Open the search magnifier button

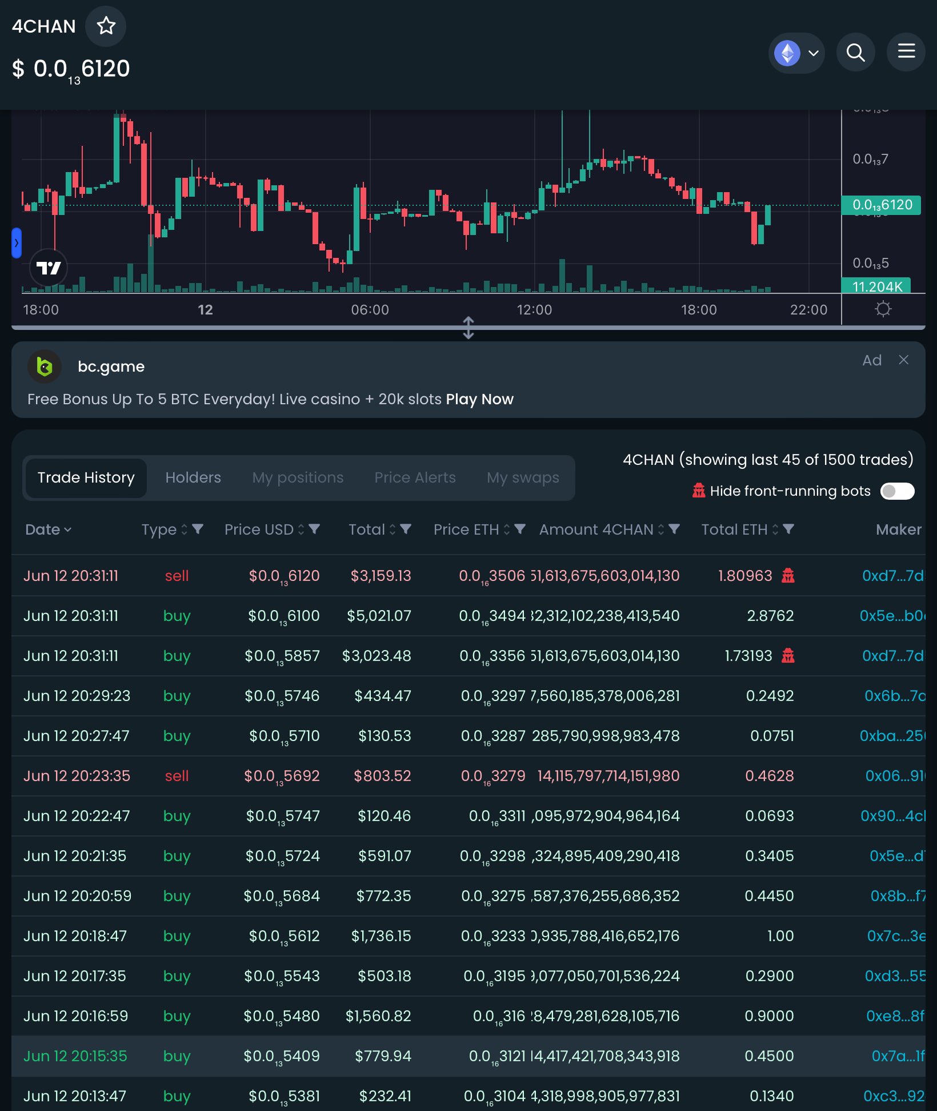coord(855,53)
